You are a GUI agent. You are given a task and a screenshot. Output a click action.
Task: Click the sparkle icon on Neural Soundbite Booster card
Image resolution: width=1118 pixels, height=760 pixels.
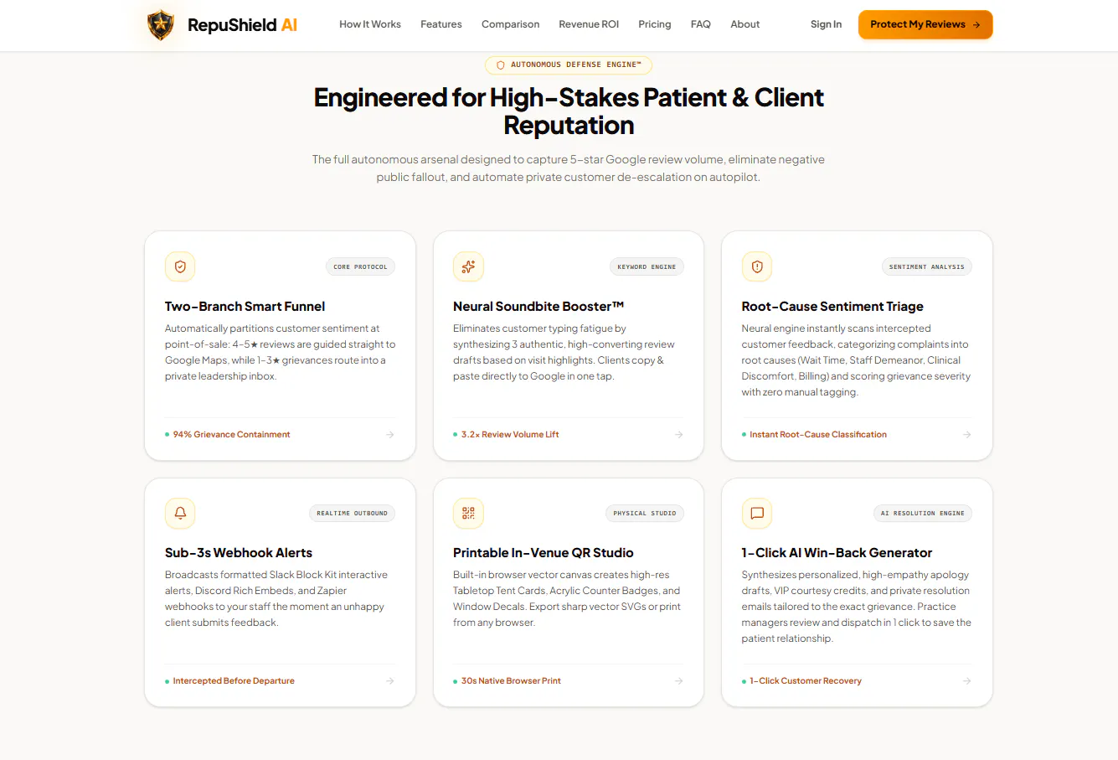468,266
